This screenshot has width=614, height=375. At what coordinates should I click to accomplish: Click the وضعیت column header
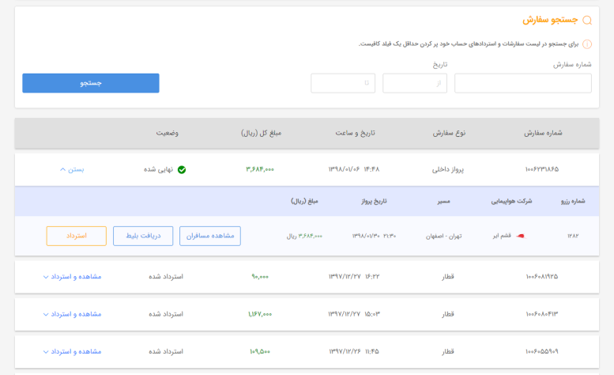point(168,133)
